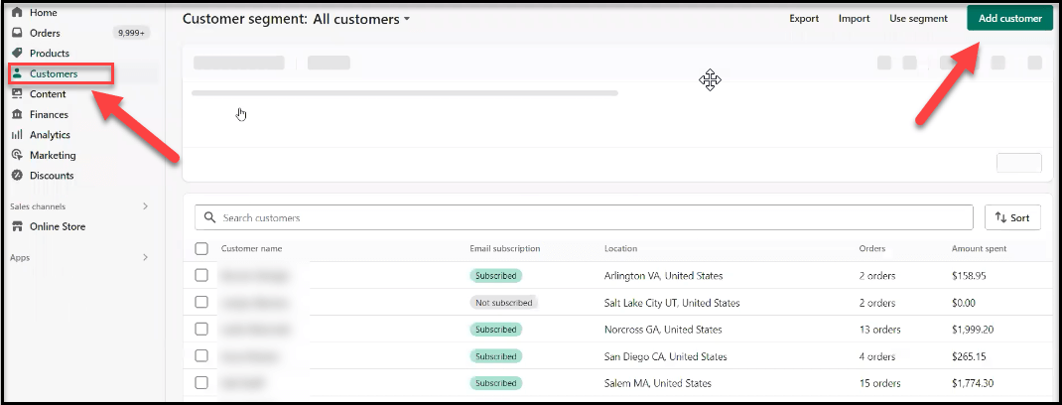The image size is (1062, 405).
Task: Check the Salt Lake City customer checkbox
Action: pyautogui.click(x=201, y=302)
